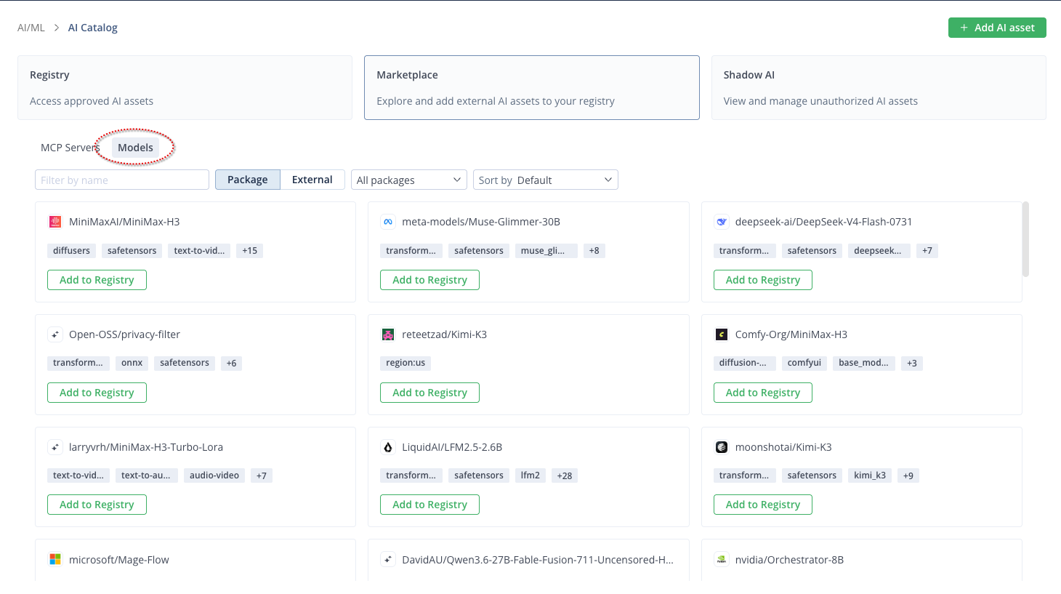Click the kimi_k3 tag on moonshotai/Kimi-K3

click(x=870, y=475)
